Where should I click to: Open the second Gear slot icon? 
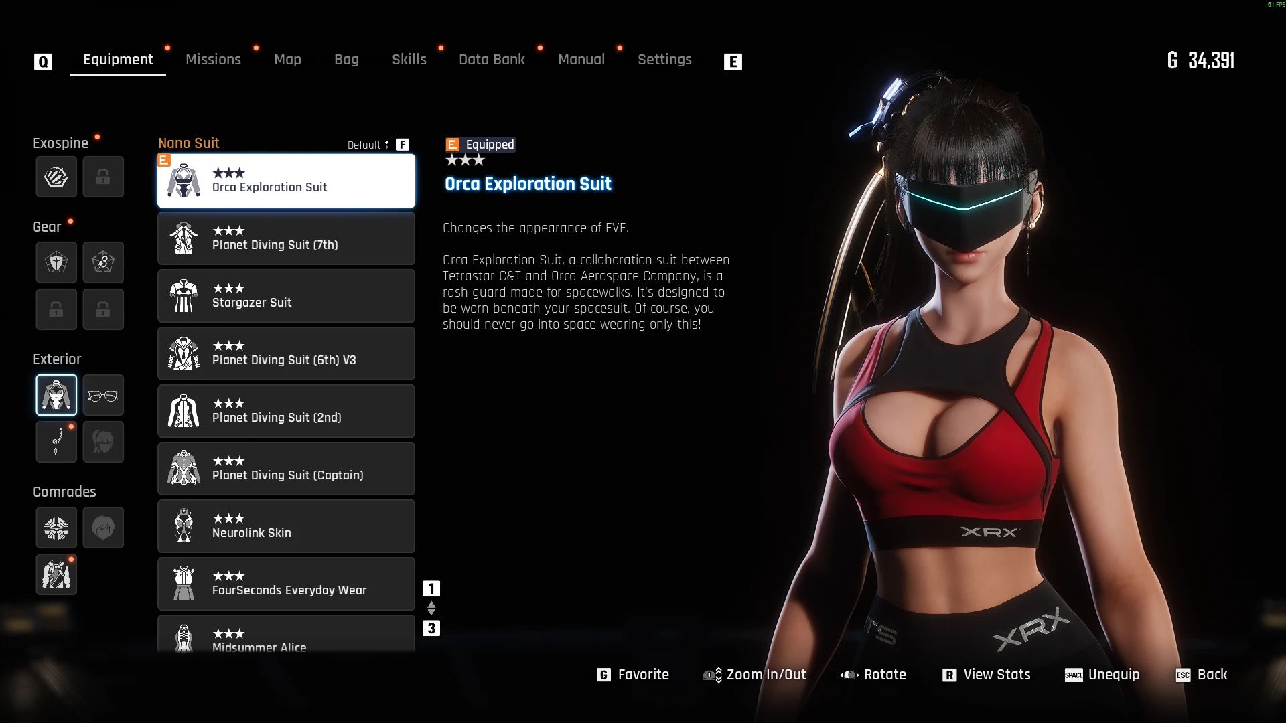[103, 262]
